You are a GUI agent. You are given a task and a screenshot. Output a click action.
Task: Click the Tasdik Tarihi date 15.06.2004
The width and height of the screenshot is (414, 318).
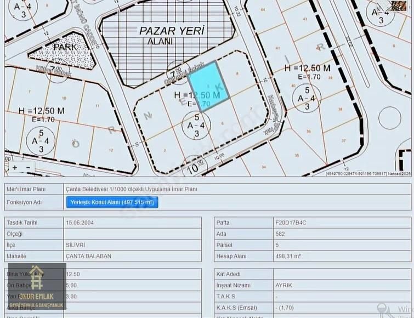(81, 223)
